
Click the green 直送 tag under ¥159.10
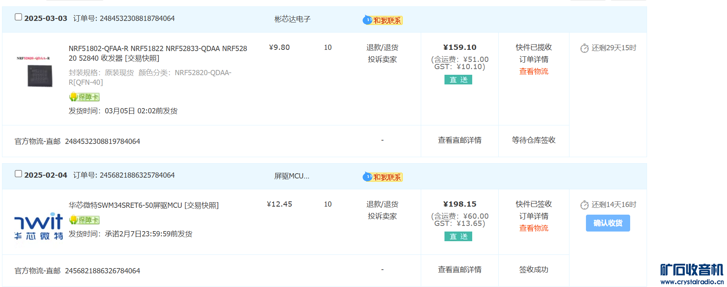[458, 80]
